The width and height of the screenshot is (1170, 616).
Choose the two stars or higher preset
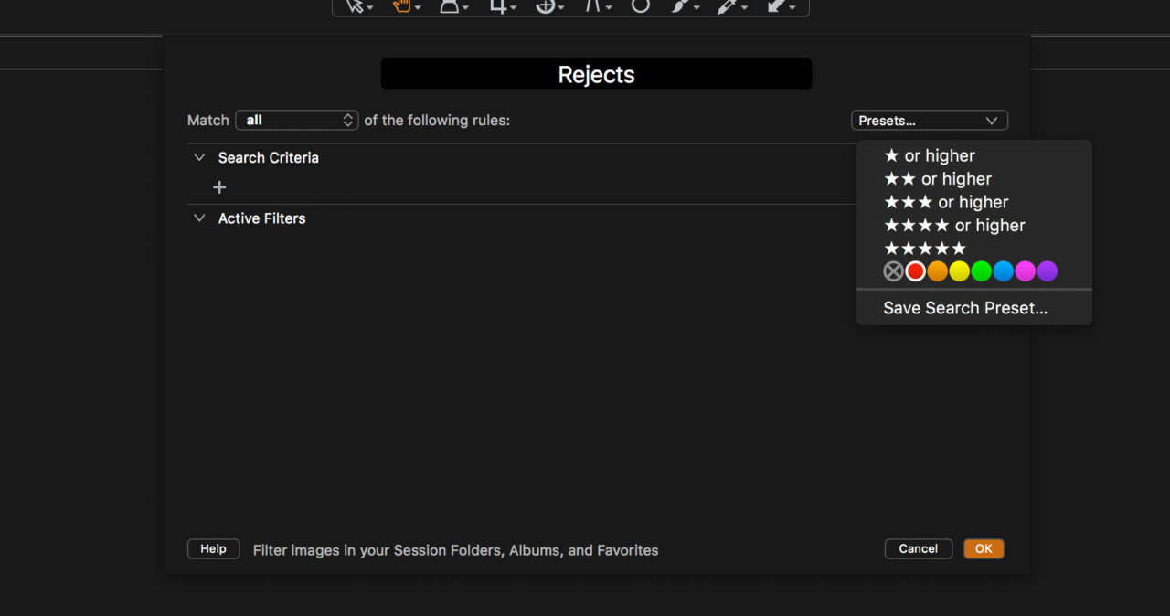(938, 179)
